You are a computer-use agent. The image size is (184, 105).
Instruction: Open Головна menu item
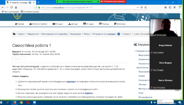coord(20,24)
